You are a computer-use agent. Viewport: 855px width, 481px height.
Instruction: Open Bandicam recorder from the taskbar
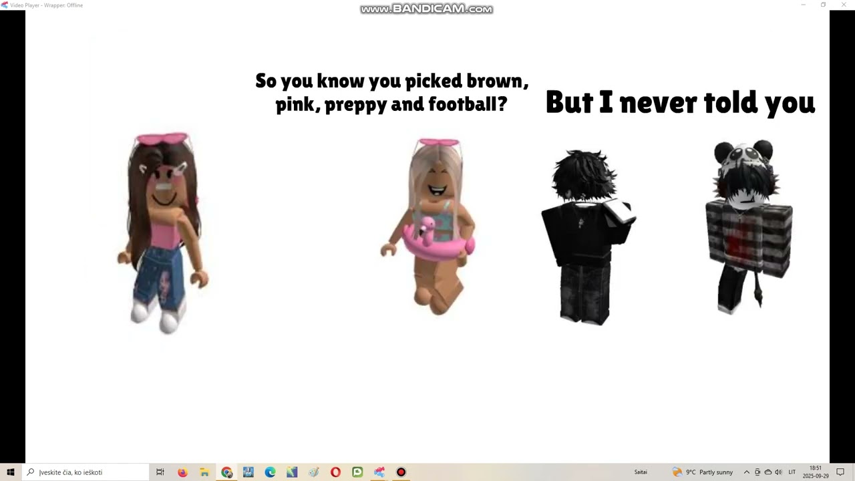click(401, 472)
